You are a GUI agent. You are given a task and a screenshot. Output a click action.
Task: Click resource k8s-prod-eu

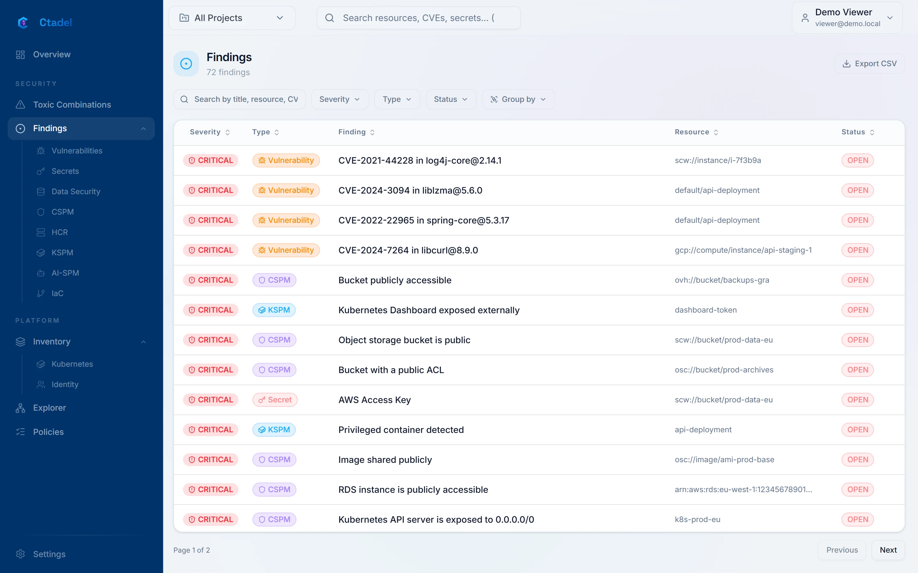(697, 520)
